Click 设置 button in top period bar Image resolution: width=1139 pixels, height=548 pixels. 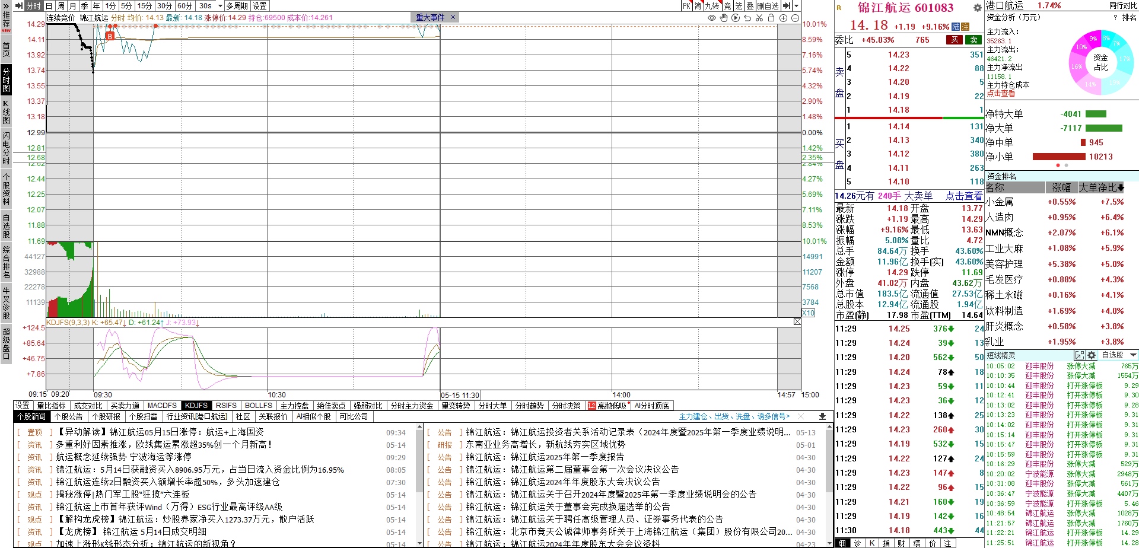click(260, 6)
